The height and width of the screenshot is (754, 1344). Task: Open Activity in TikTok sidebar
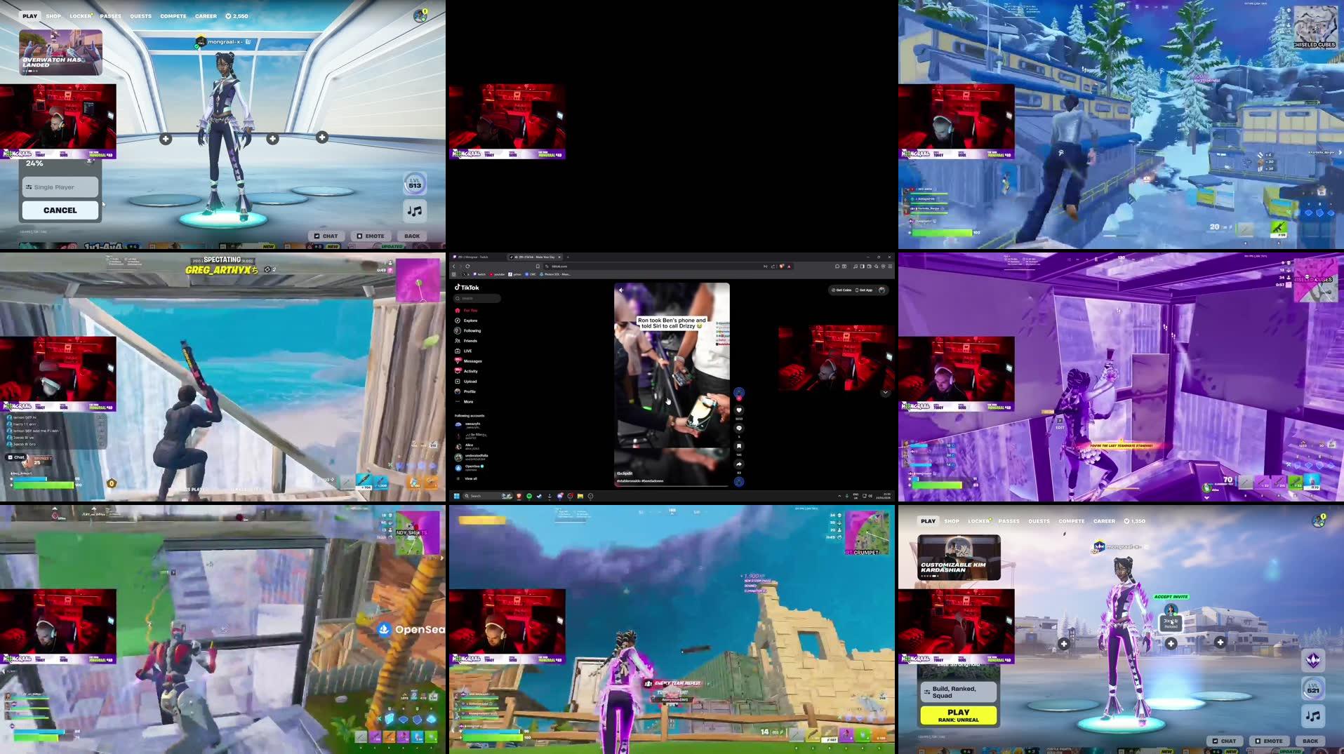coord(467,371)
